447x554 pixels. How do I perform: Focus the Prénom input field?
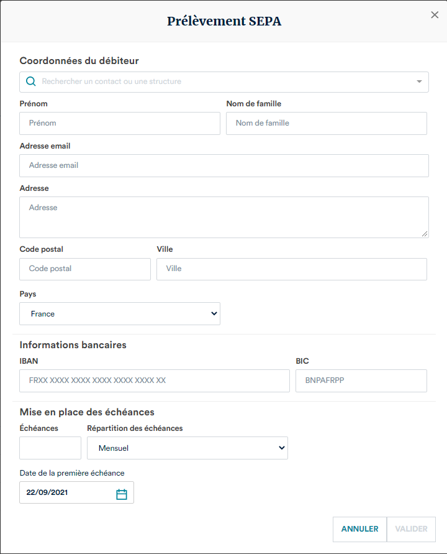tap(120, 123)
